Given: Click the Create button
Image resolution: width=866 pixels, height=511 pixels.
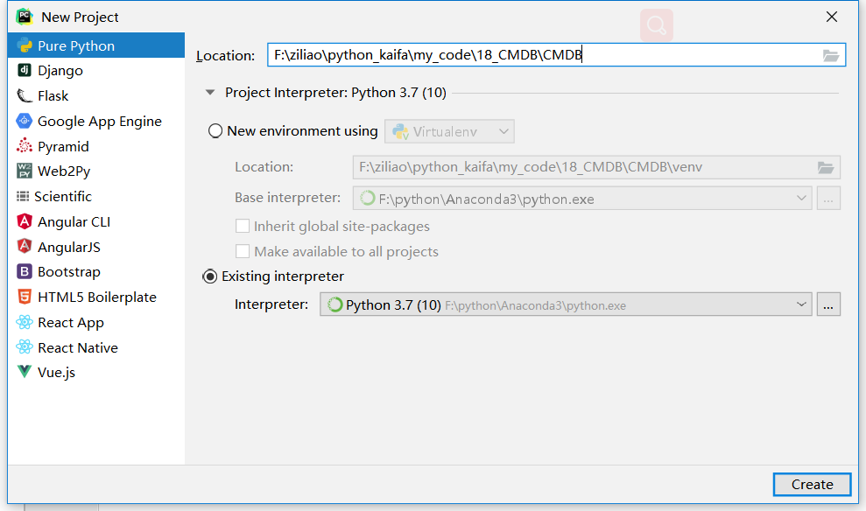Looking at the screenshot, I should tap(812, 485).
